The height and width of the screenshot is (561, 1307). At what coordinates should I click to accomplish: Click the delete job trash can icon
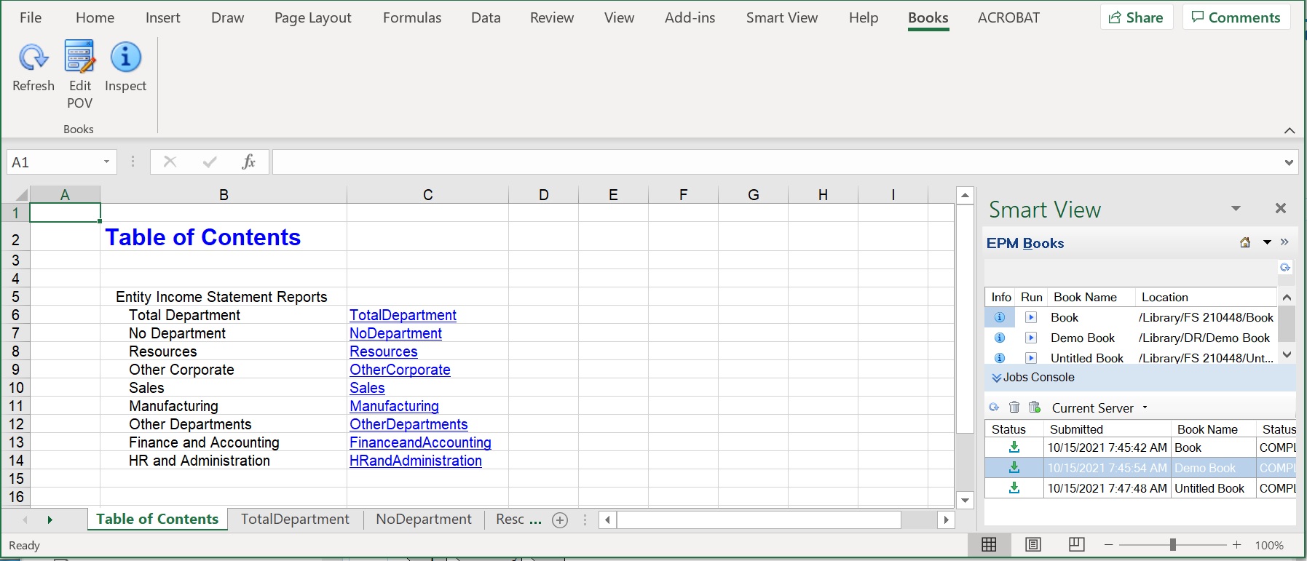[1014, 407]
